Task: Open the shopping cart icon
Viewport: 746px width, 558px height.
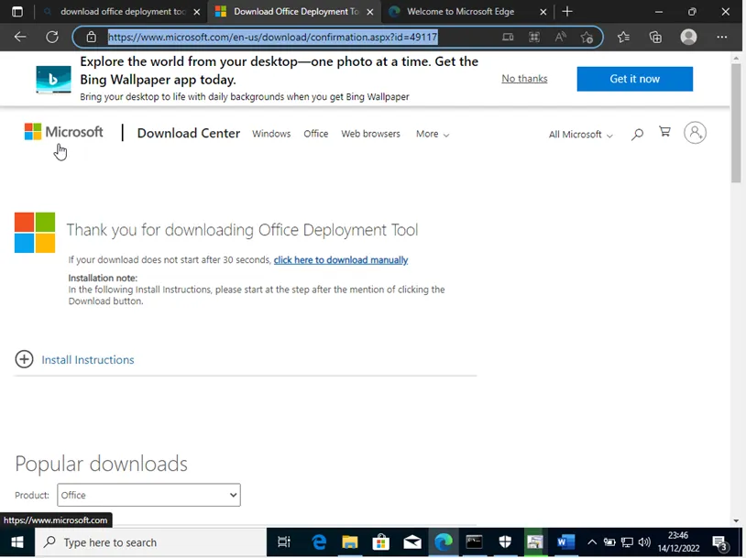Action: click(x=664, y=133)
